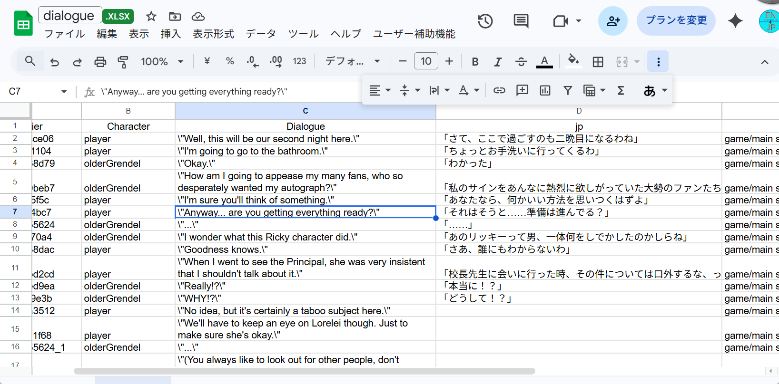Click the insert link icon
779x384 pixels.
pyautogui.click(x=499, y=90)
